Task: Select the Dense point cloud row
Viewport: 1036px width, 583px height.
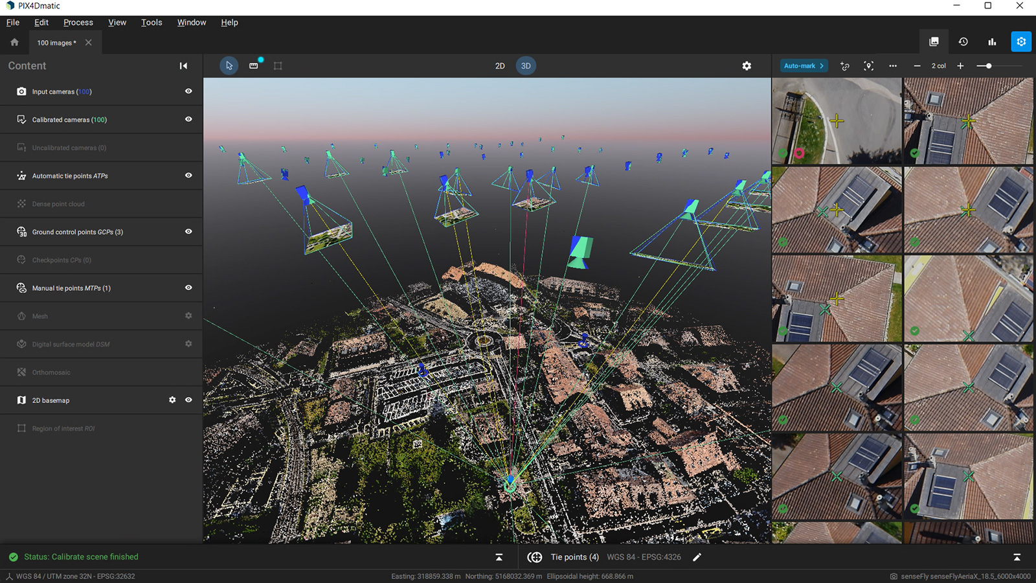Action: click(101, 203)
